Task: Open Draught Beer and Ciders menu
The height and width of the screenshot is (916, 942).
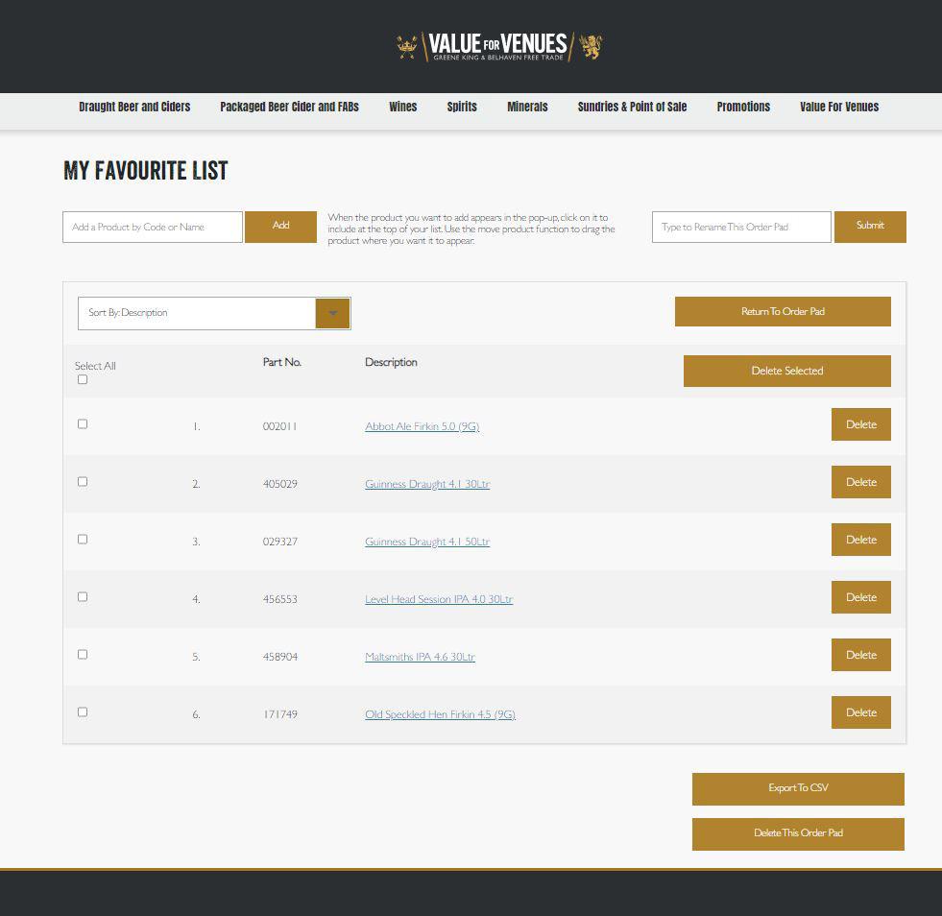Action: tap(134, 107)
